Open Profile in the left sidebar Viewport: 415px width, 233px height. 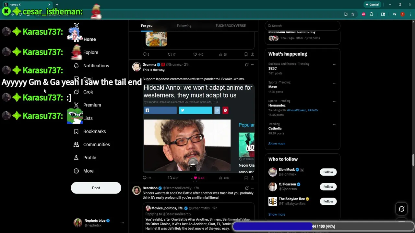pos(85,158)
